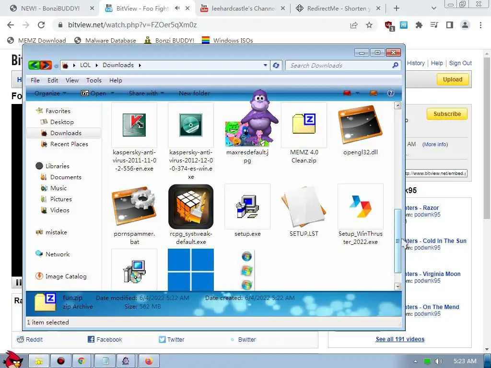Go forward with Explorer orange forward arrow
Screen dimensions: 491x368
click(x=46, y=65)
